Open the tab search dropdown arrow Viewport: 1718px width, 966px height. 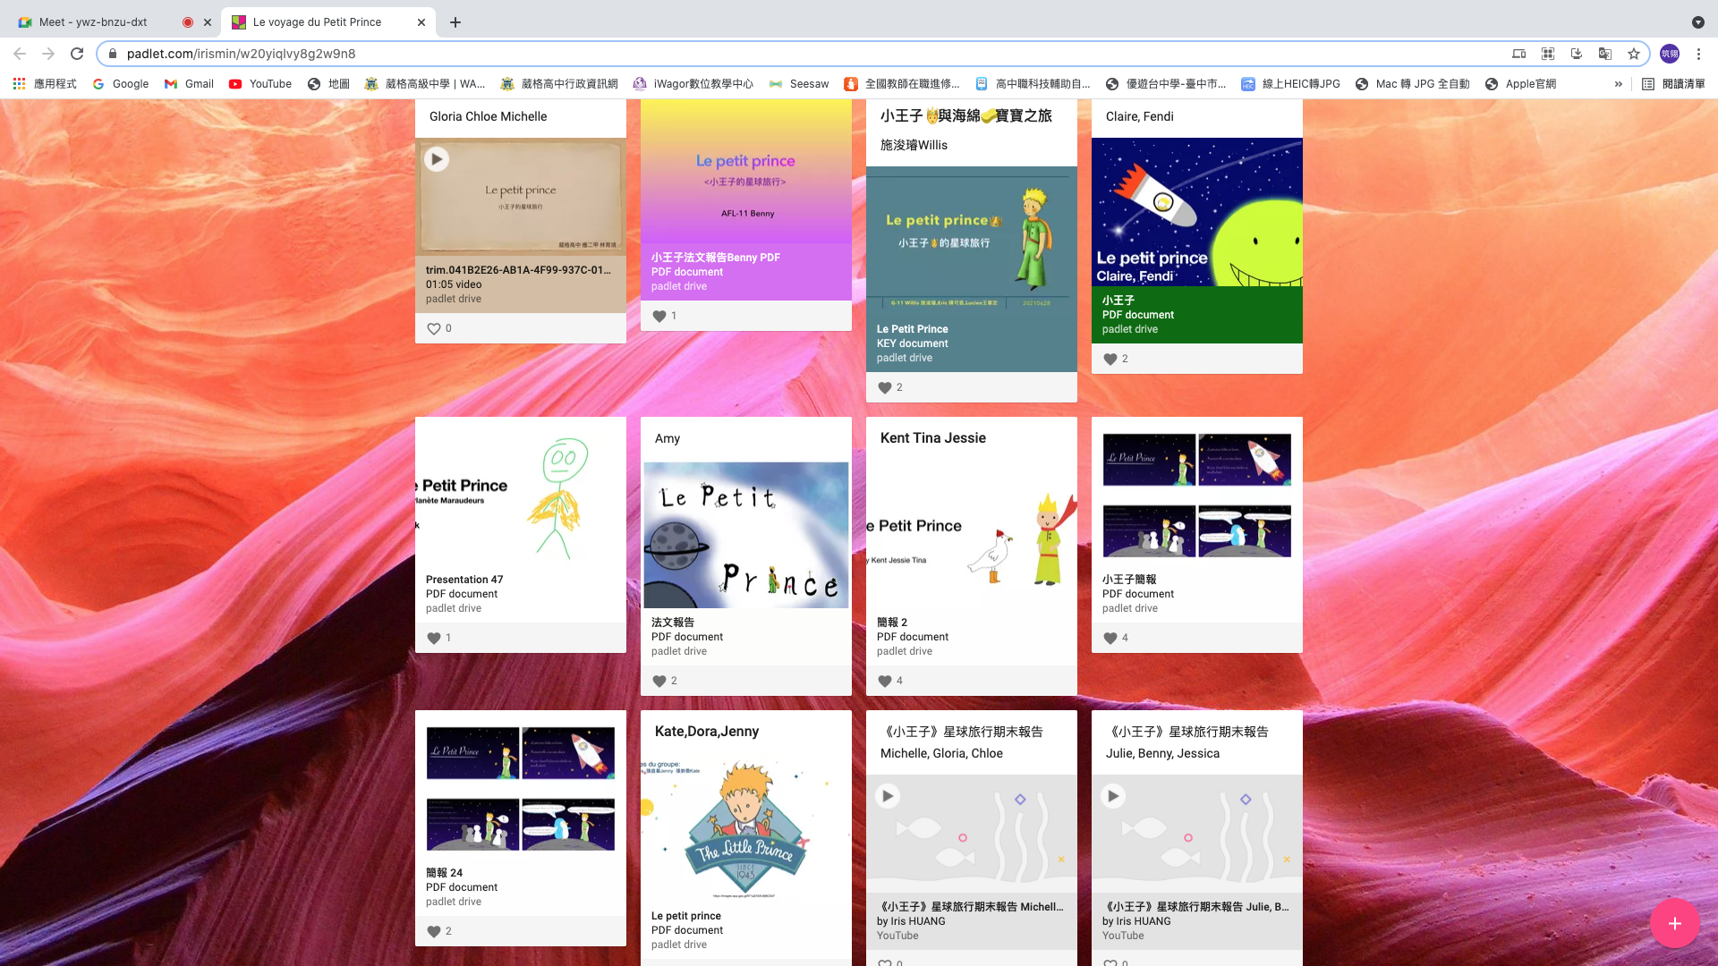[x=1697, y=22]
